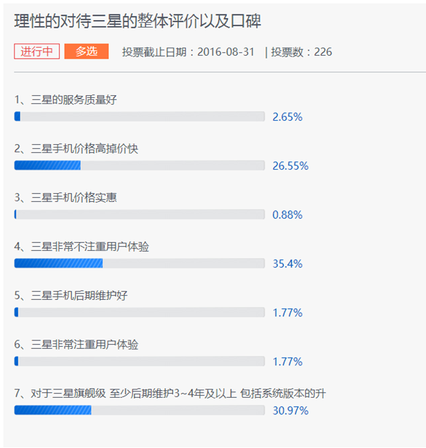Viewport: 426px width, 448px height.
Task: Click the 0.88% percentage value
Action: pos(287,215)
